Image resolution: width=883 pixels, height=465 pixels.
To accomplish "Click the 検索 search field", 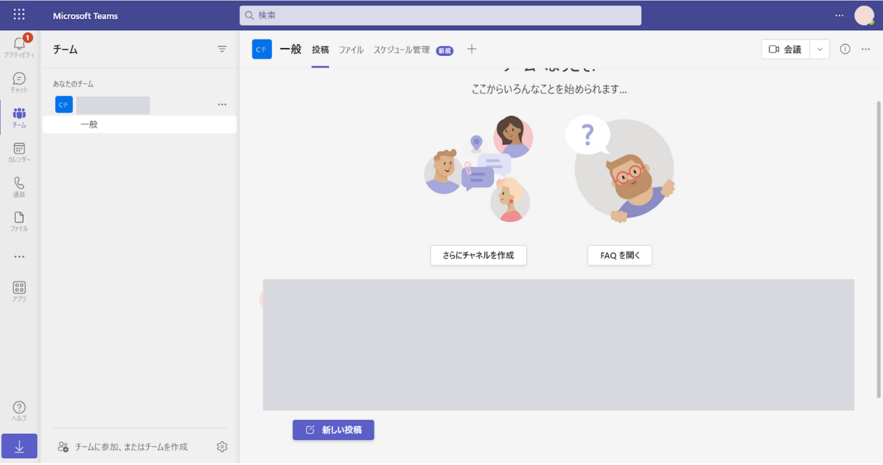I will [x=440, y=16].
